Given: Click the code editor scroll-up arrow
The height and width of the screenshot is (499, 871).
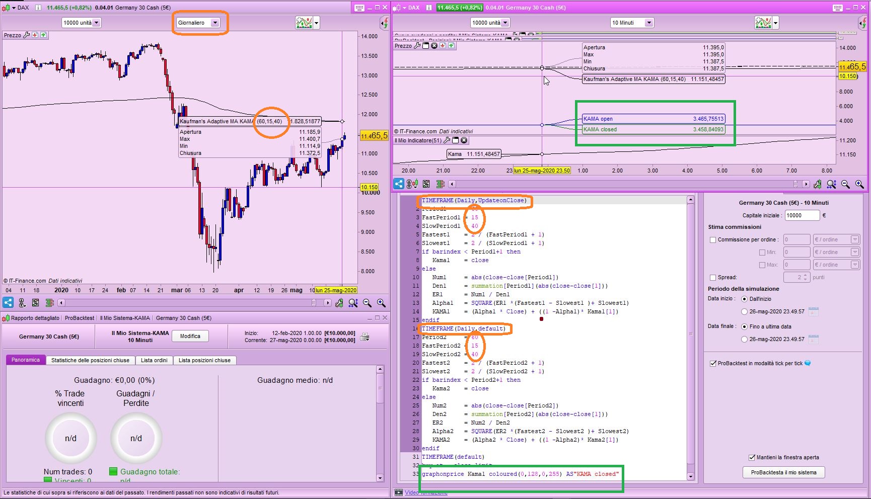Looking at the screenshot, I should click(x=691, y=200).
